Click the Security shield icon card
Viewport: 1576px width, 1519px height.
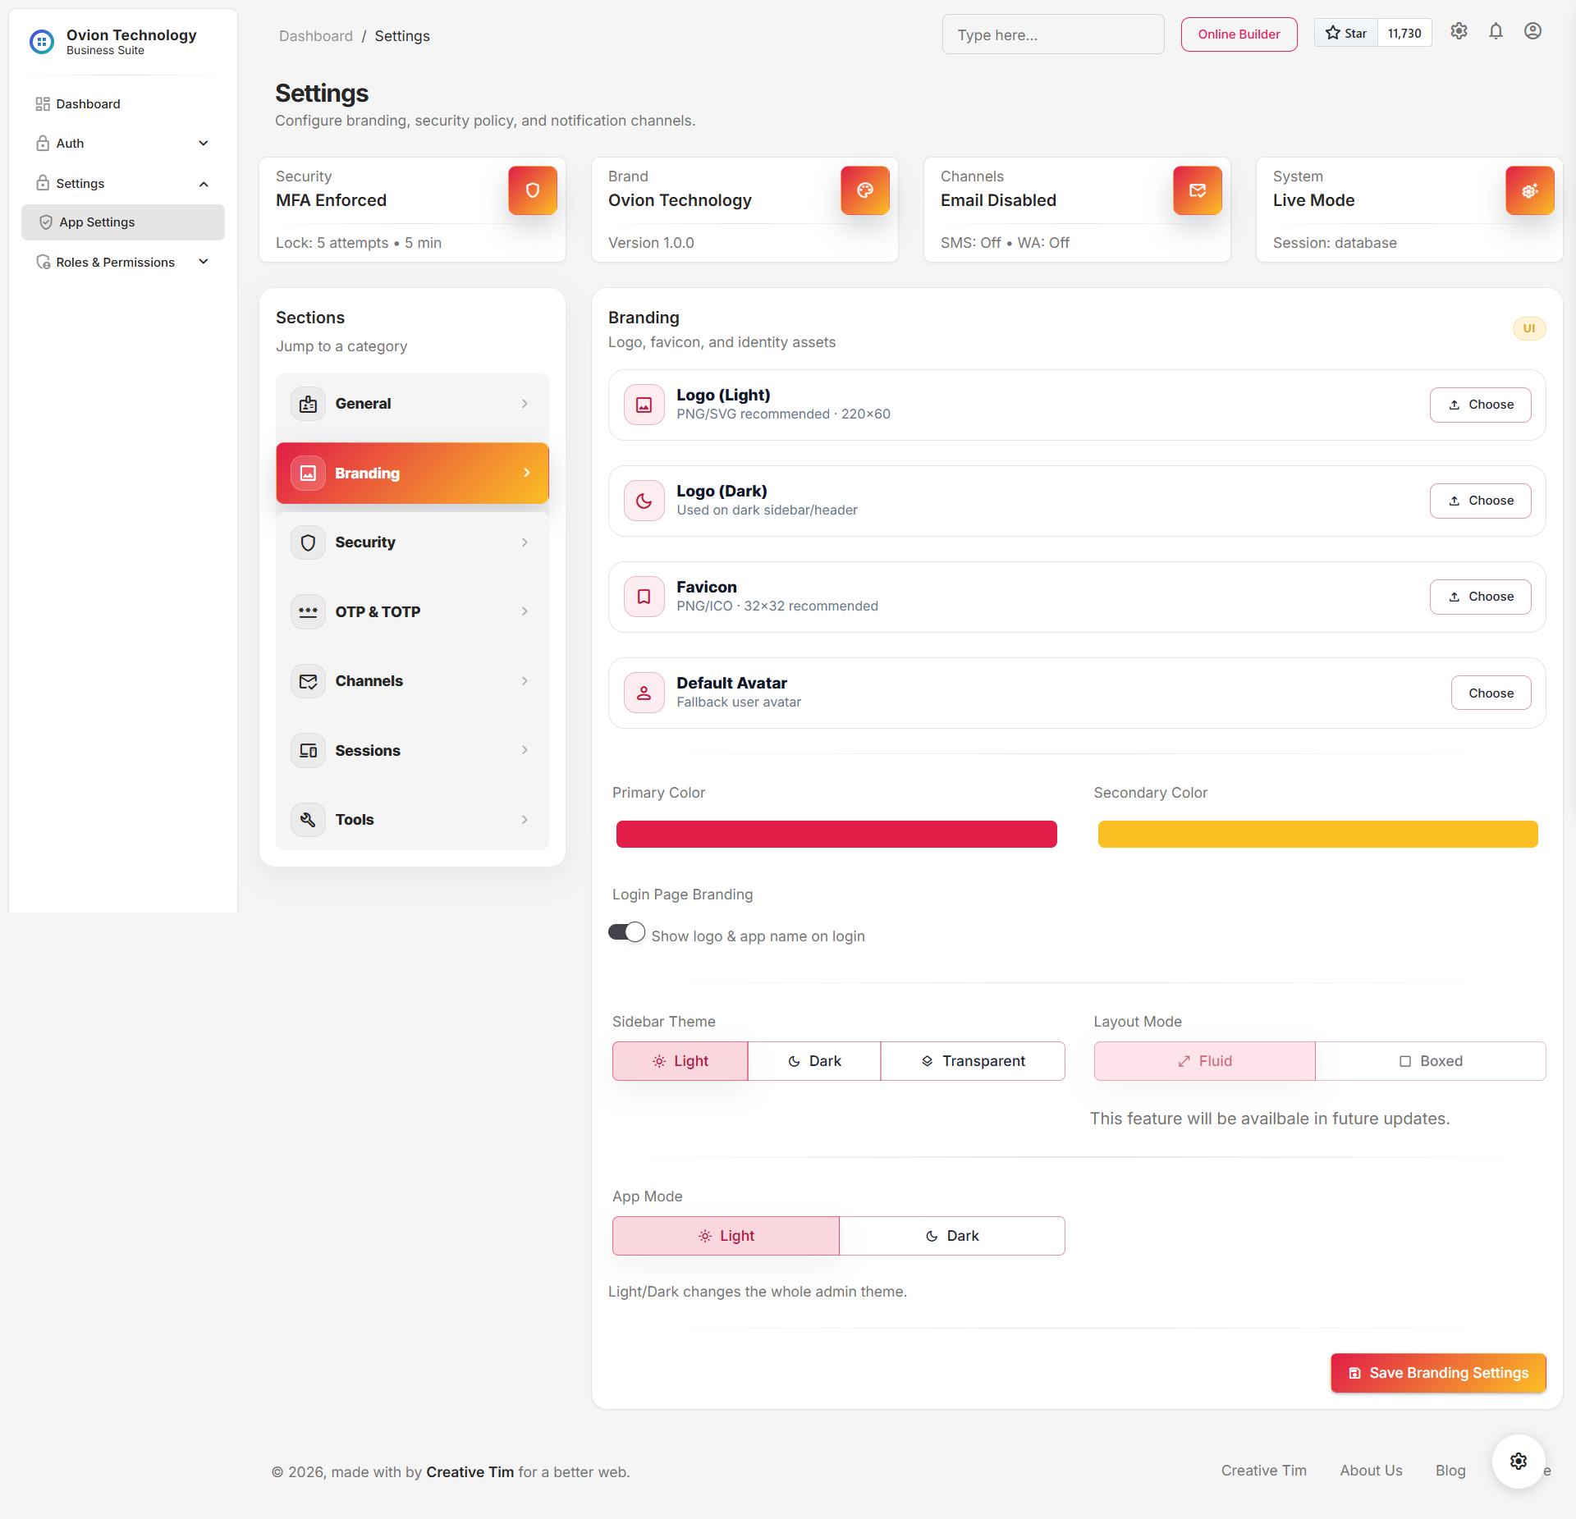coord(532,190)
